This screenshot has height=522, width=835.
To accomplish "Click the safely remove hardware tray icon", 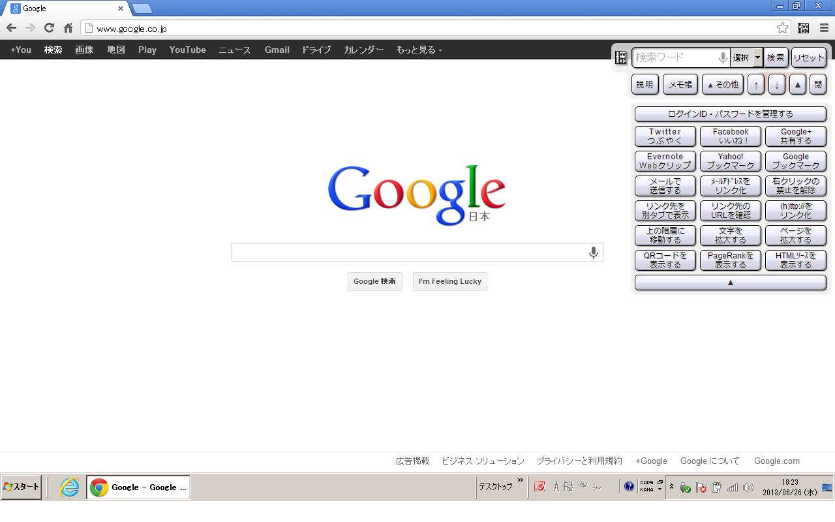I will pos(685,487).
